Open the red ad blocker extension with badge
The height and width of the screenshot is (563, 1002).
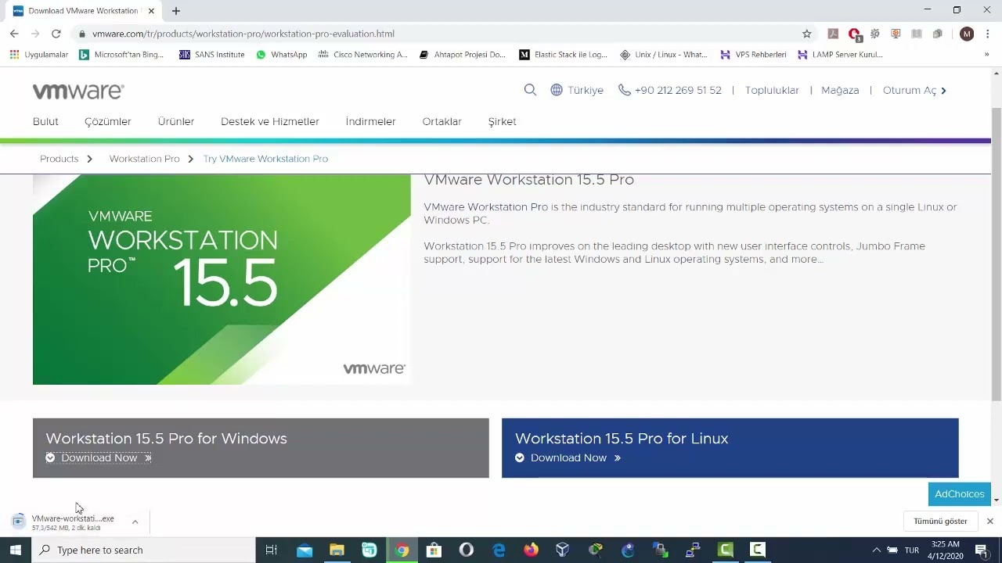[855, 34]
